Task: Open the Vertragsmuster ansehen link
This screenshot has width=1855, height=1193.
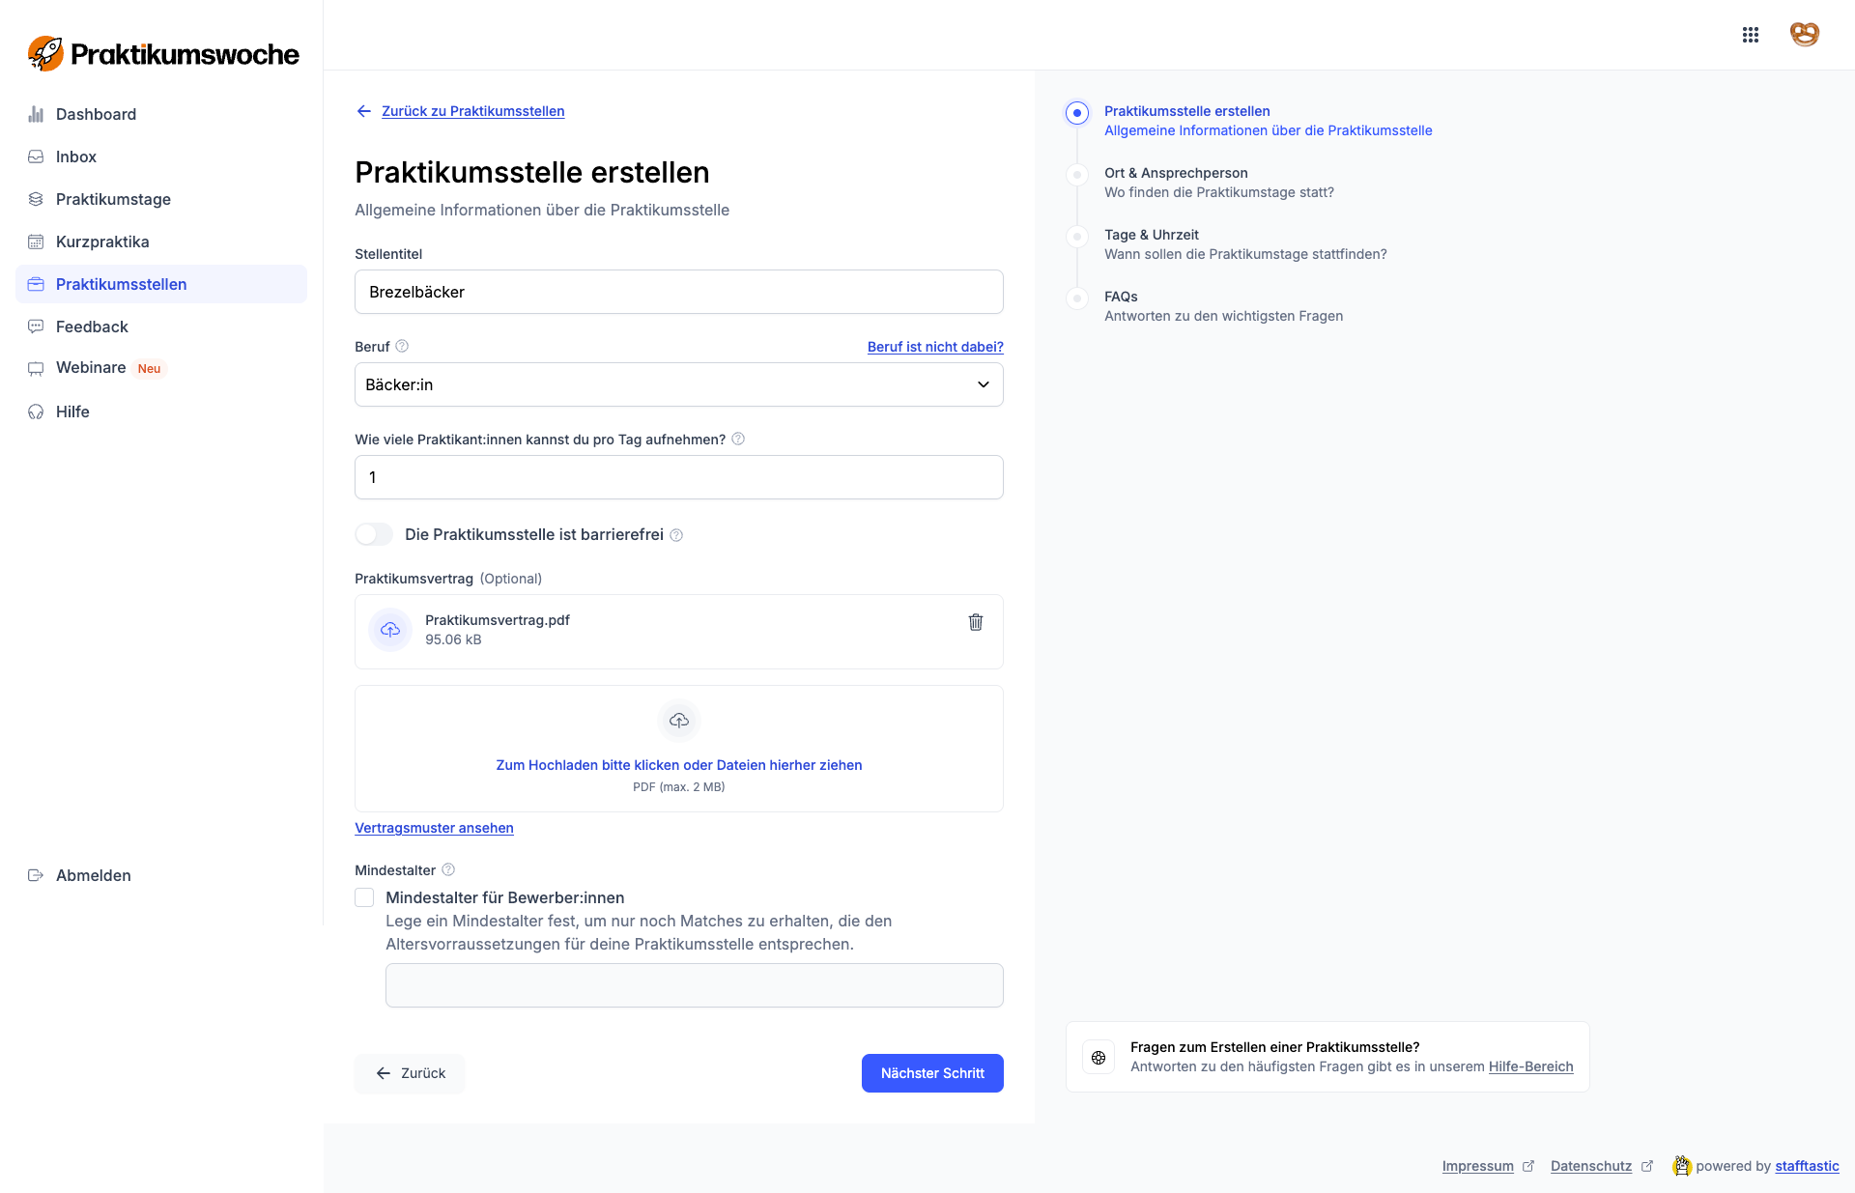Action: pos(434,828)
